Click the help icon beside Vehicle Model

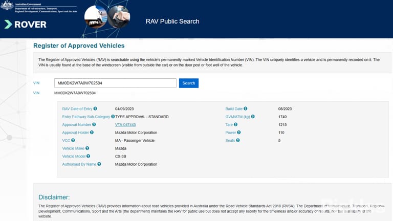point(88,156)
